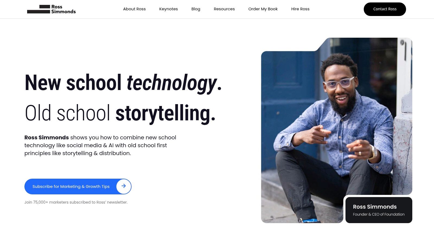Click the 'Old school storytelling.' heading
434x244 pixels.
[120, 113]
